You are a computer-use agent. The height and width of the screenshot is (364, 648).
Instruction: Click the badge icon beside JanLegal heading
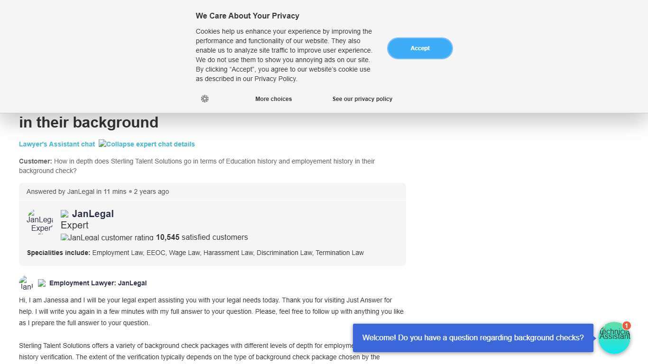tap(65, 214)
